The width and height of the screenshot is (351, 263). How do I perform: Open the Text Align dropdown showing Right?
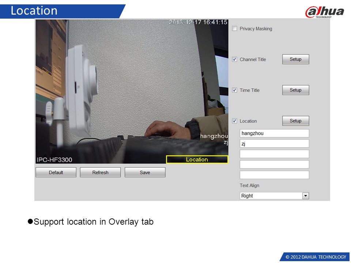[274, 196]
